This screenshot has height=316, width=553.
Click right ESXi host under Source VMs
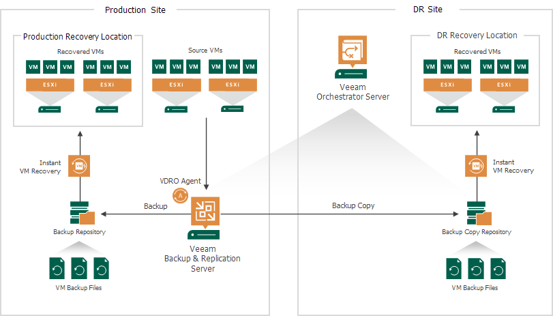click(x=233, y=85)
